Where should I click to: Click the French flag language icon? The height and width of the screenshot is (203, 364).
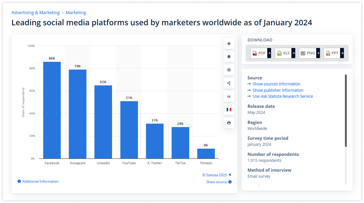[229, 110]
